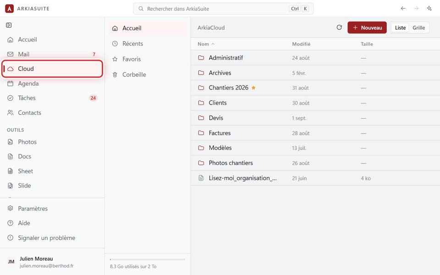Launch the Slide tool
Screen dimensions: 440x275
point(52,186)
